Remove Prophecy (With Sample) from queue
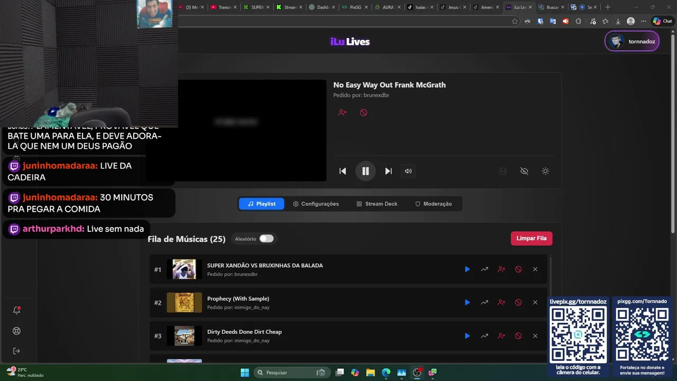Viewport: 677px width, 381px height. point(535,303)
